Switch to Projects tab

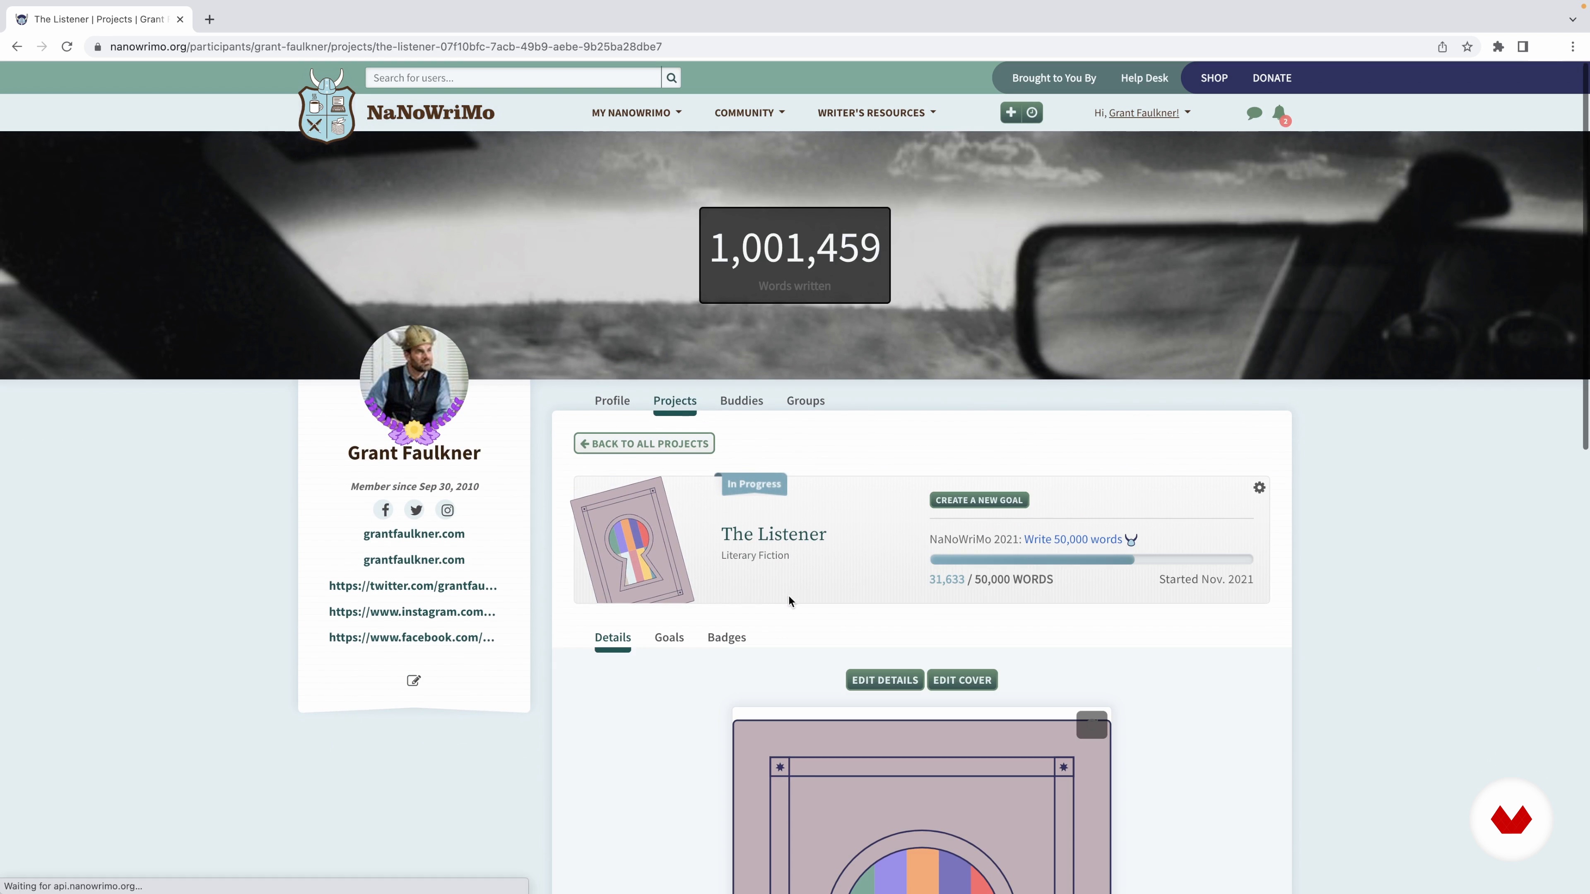[x=675, y=400]
